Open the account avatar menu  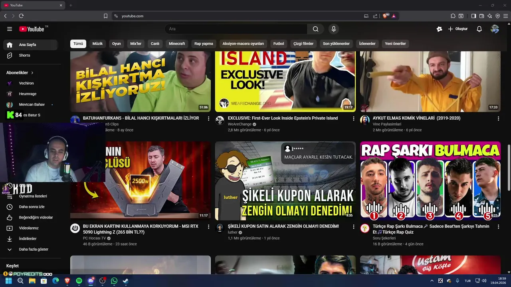495,29
